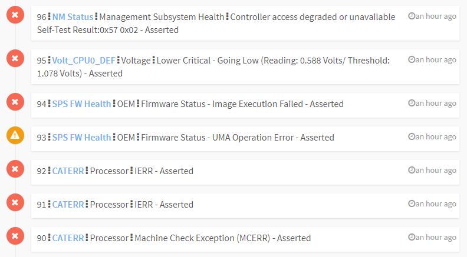The width and height of the screenshot is (467, 257).
Task: Click 'an hour ago' timestamp on event 95
Action: [436, 59]
